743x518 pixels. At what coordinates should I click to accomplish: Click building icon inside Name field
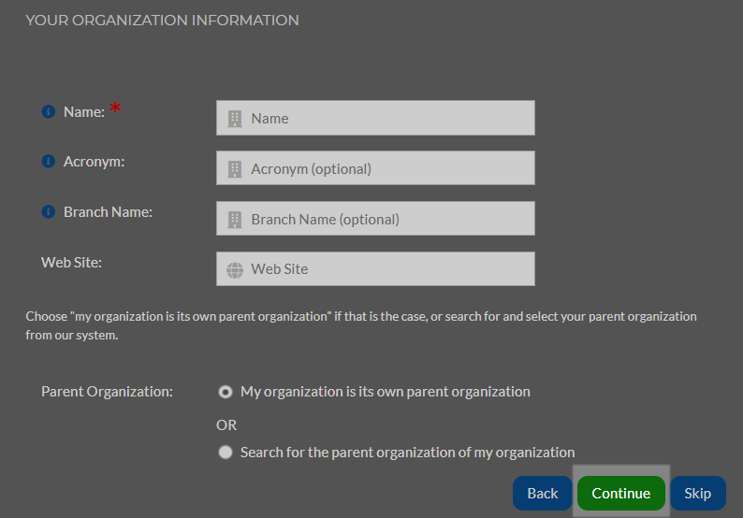click(235, 119)
